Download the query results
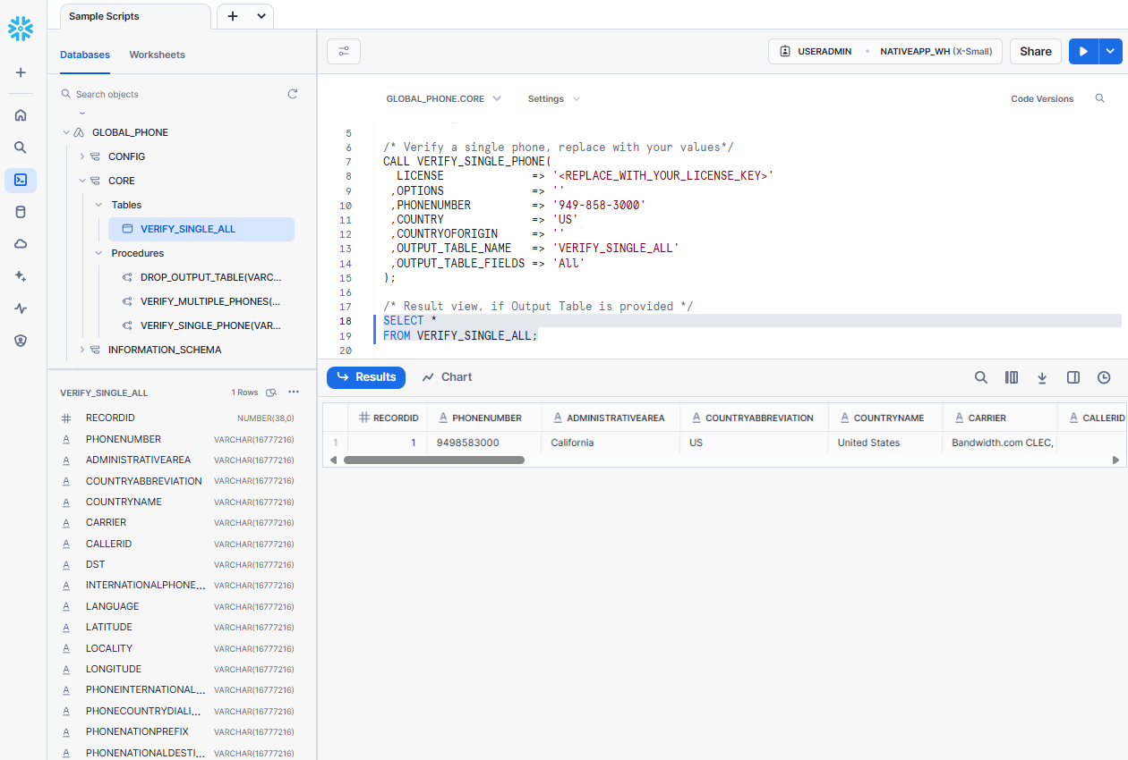 click(x=1042, y=377)
